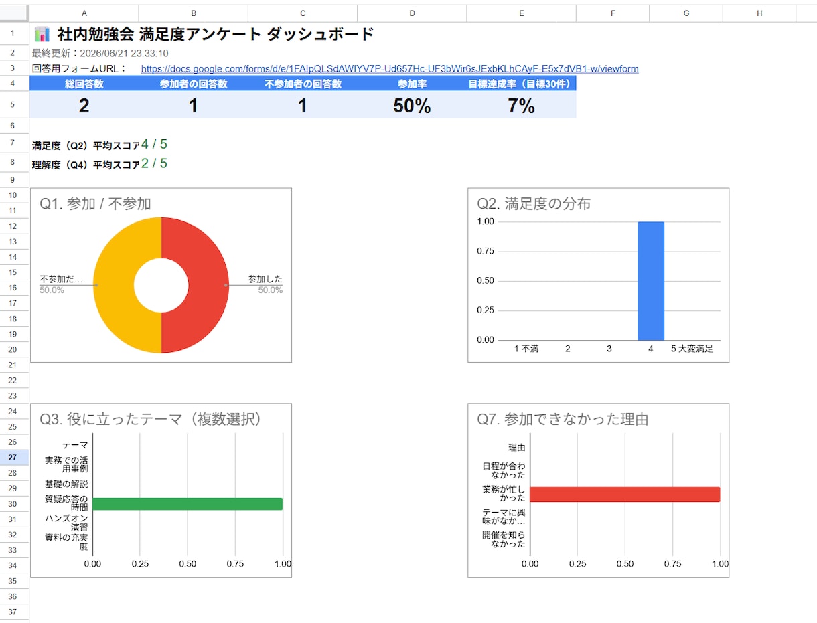Select column C header
817x623 pixels.
pyautogui.click(x=303, y=13)
